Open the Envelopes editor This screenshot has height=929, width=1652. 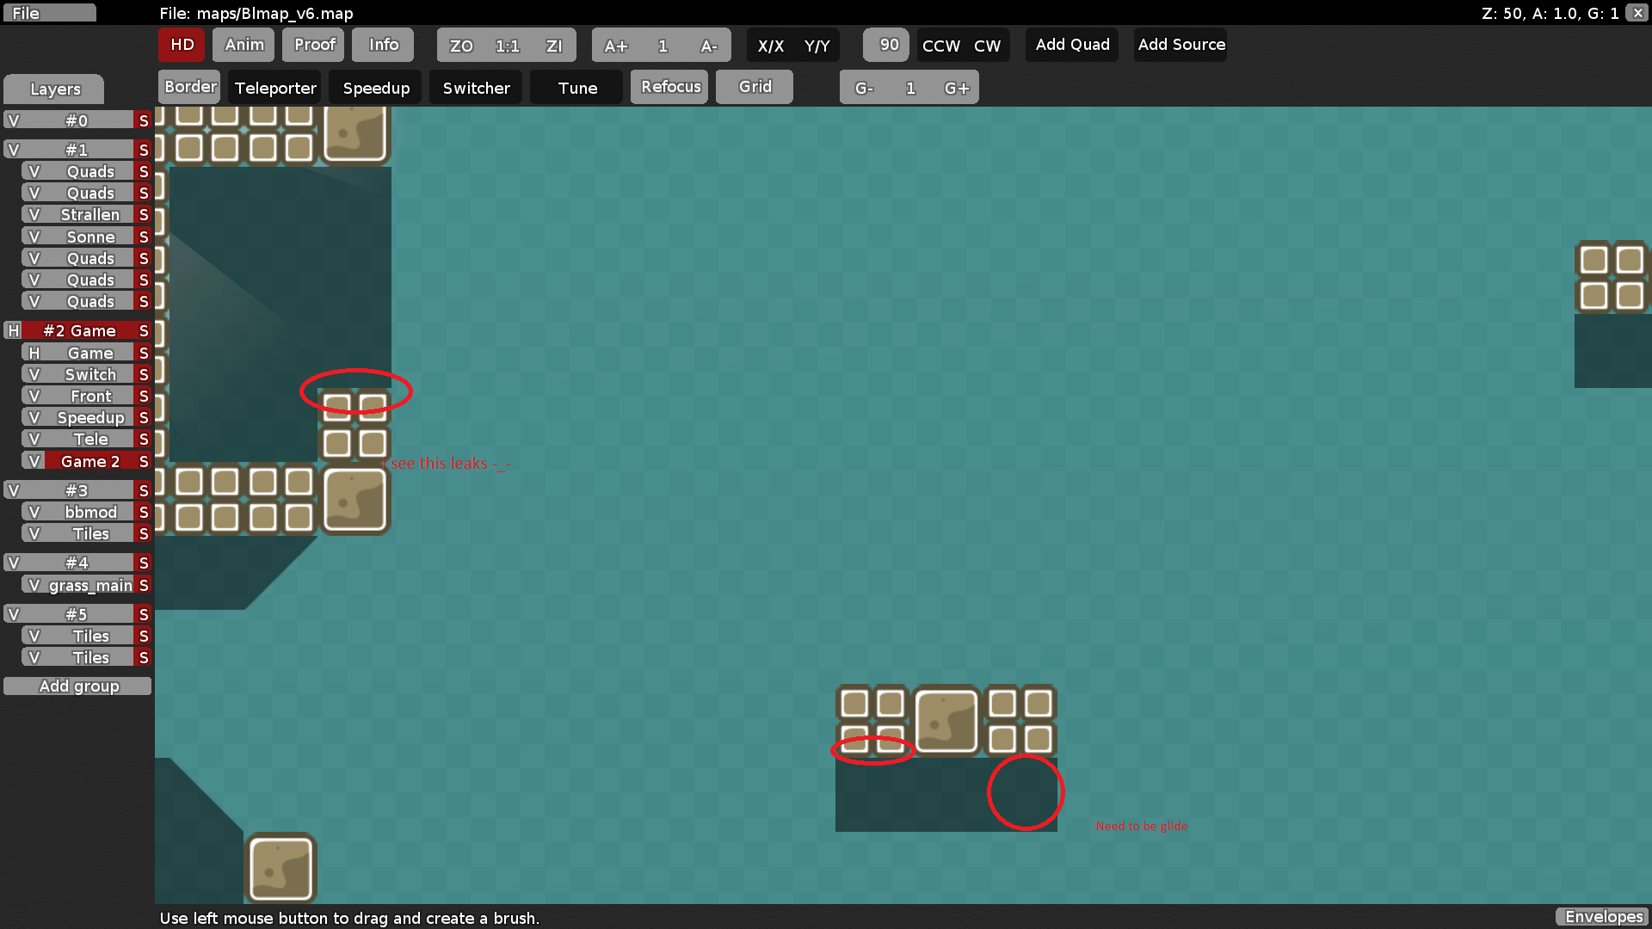tap(1601, 917)
